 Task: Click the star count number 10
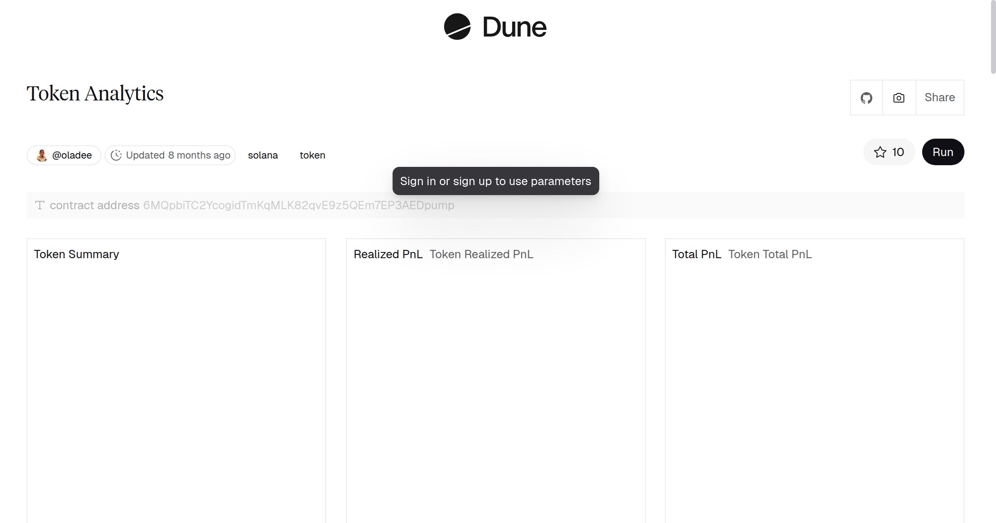tap(898, 152)
